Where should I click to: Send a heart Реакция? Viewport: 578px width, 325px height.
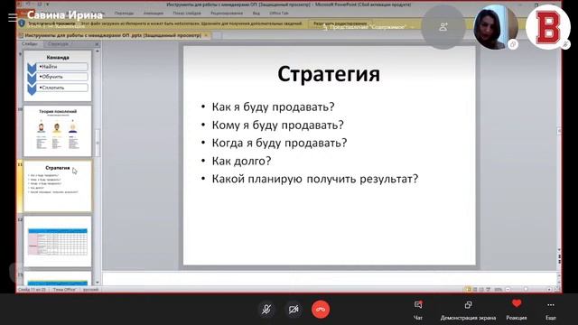click(517, 310)
